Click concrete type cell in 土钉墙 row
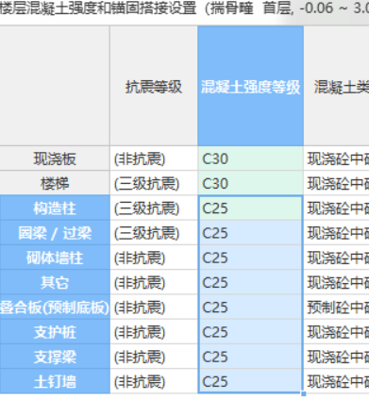 (337, 381)
